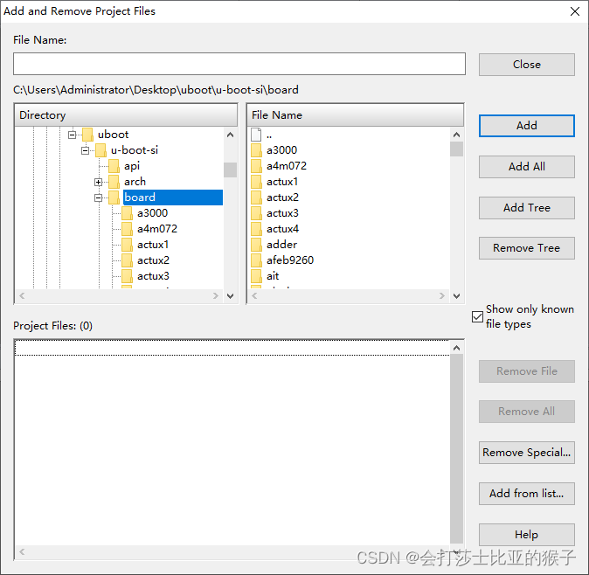589x575 pixels.
Task: Open Remove Special dialog
Action: [526, 452]
